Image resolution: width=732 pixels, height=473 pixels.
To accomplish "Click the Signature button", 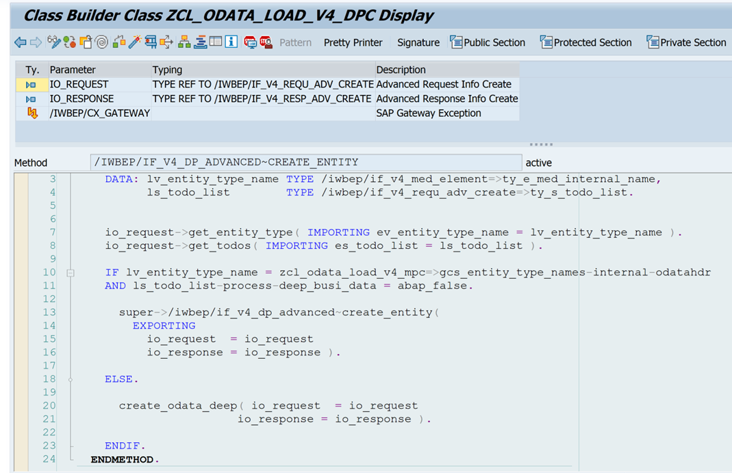I will (418, 42).
